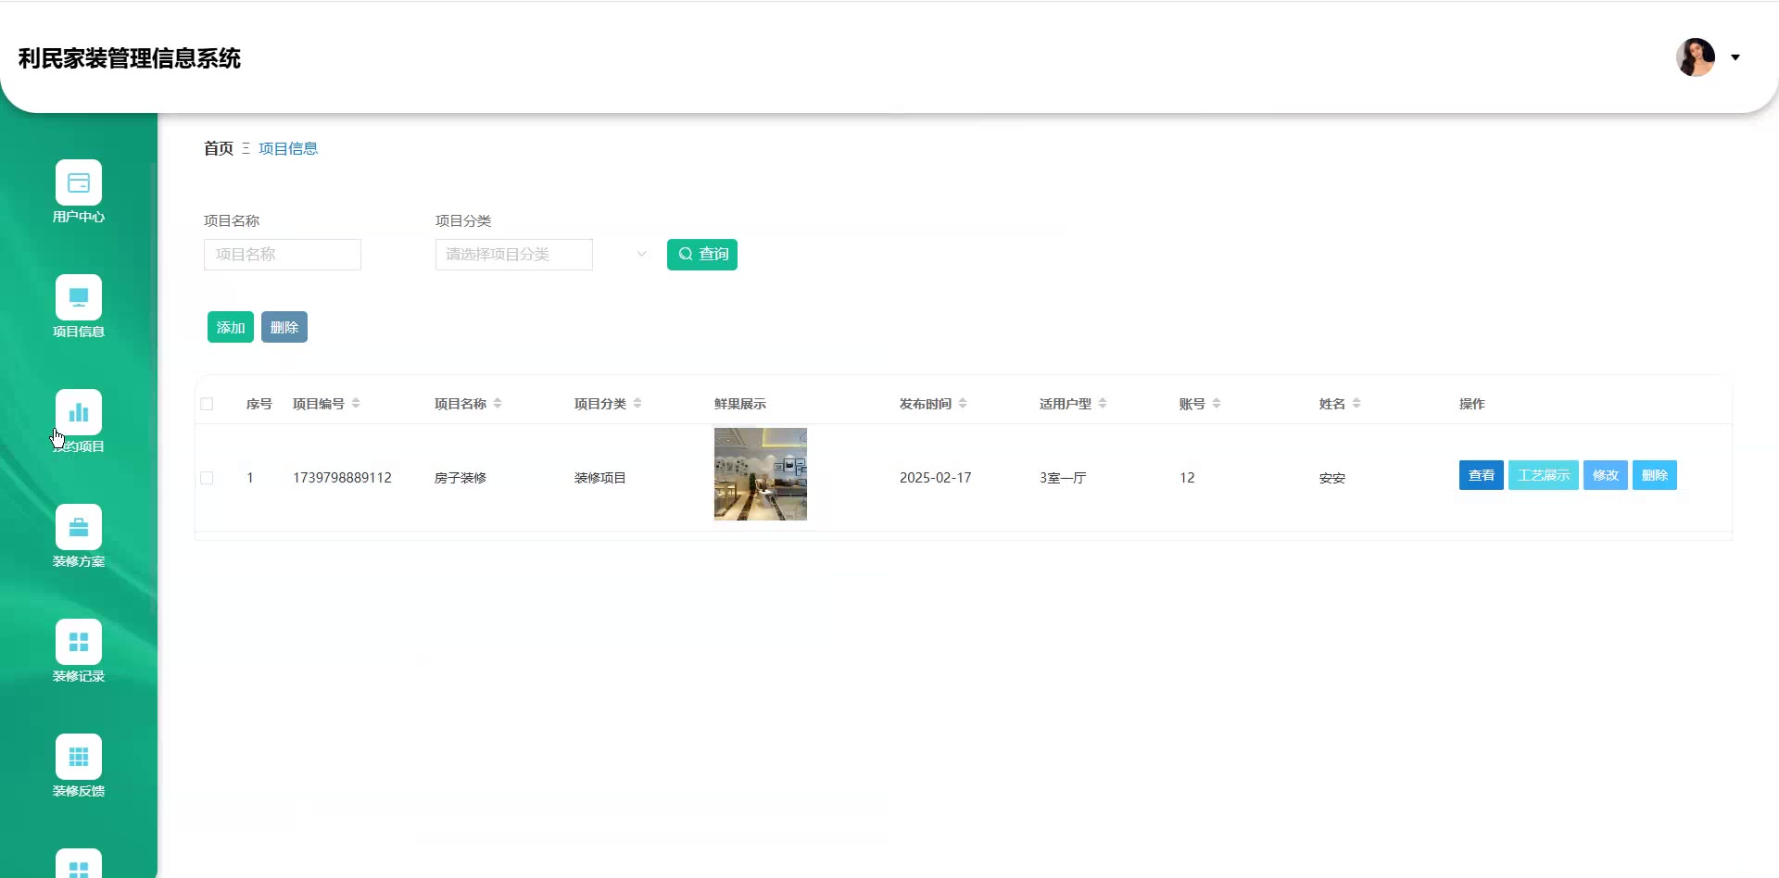This screenshot has width=1779, height=878.
Task: Click the 装修项目 category cell
Action: [x=600, y=478]
